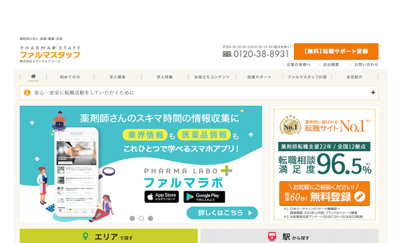
Task: Click 安心・安全に転職活動をしていただくために notice text
Action: 84,93
